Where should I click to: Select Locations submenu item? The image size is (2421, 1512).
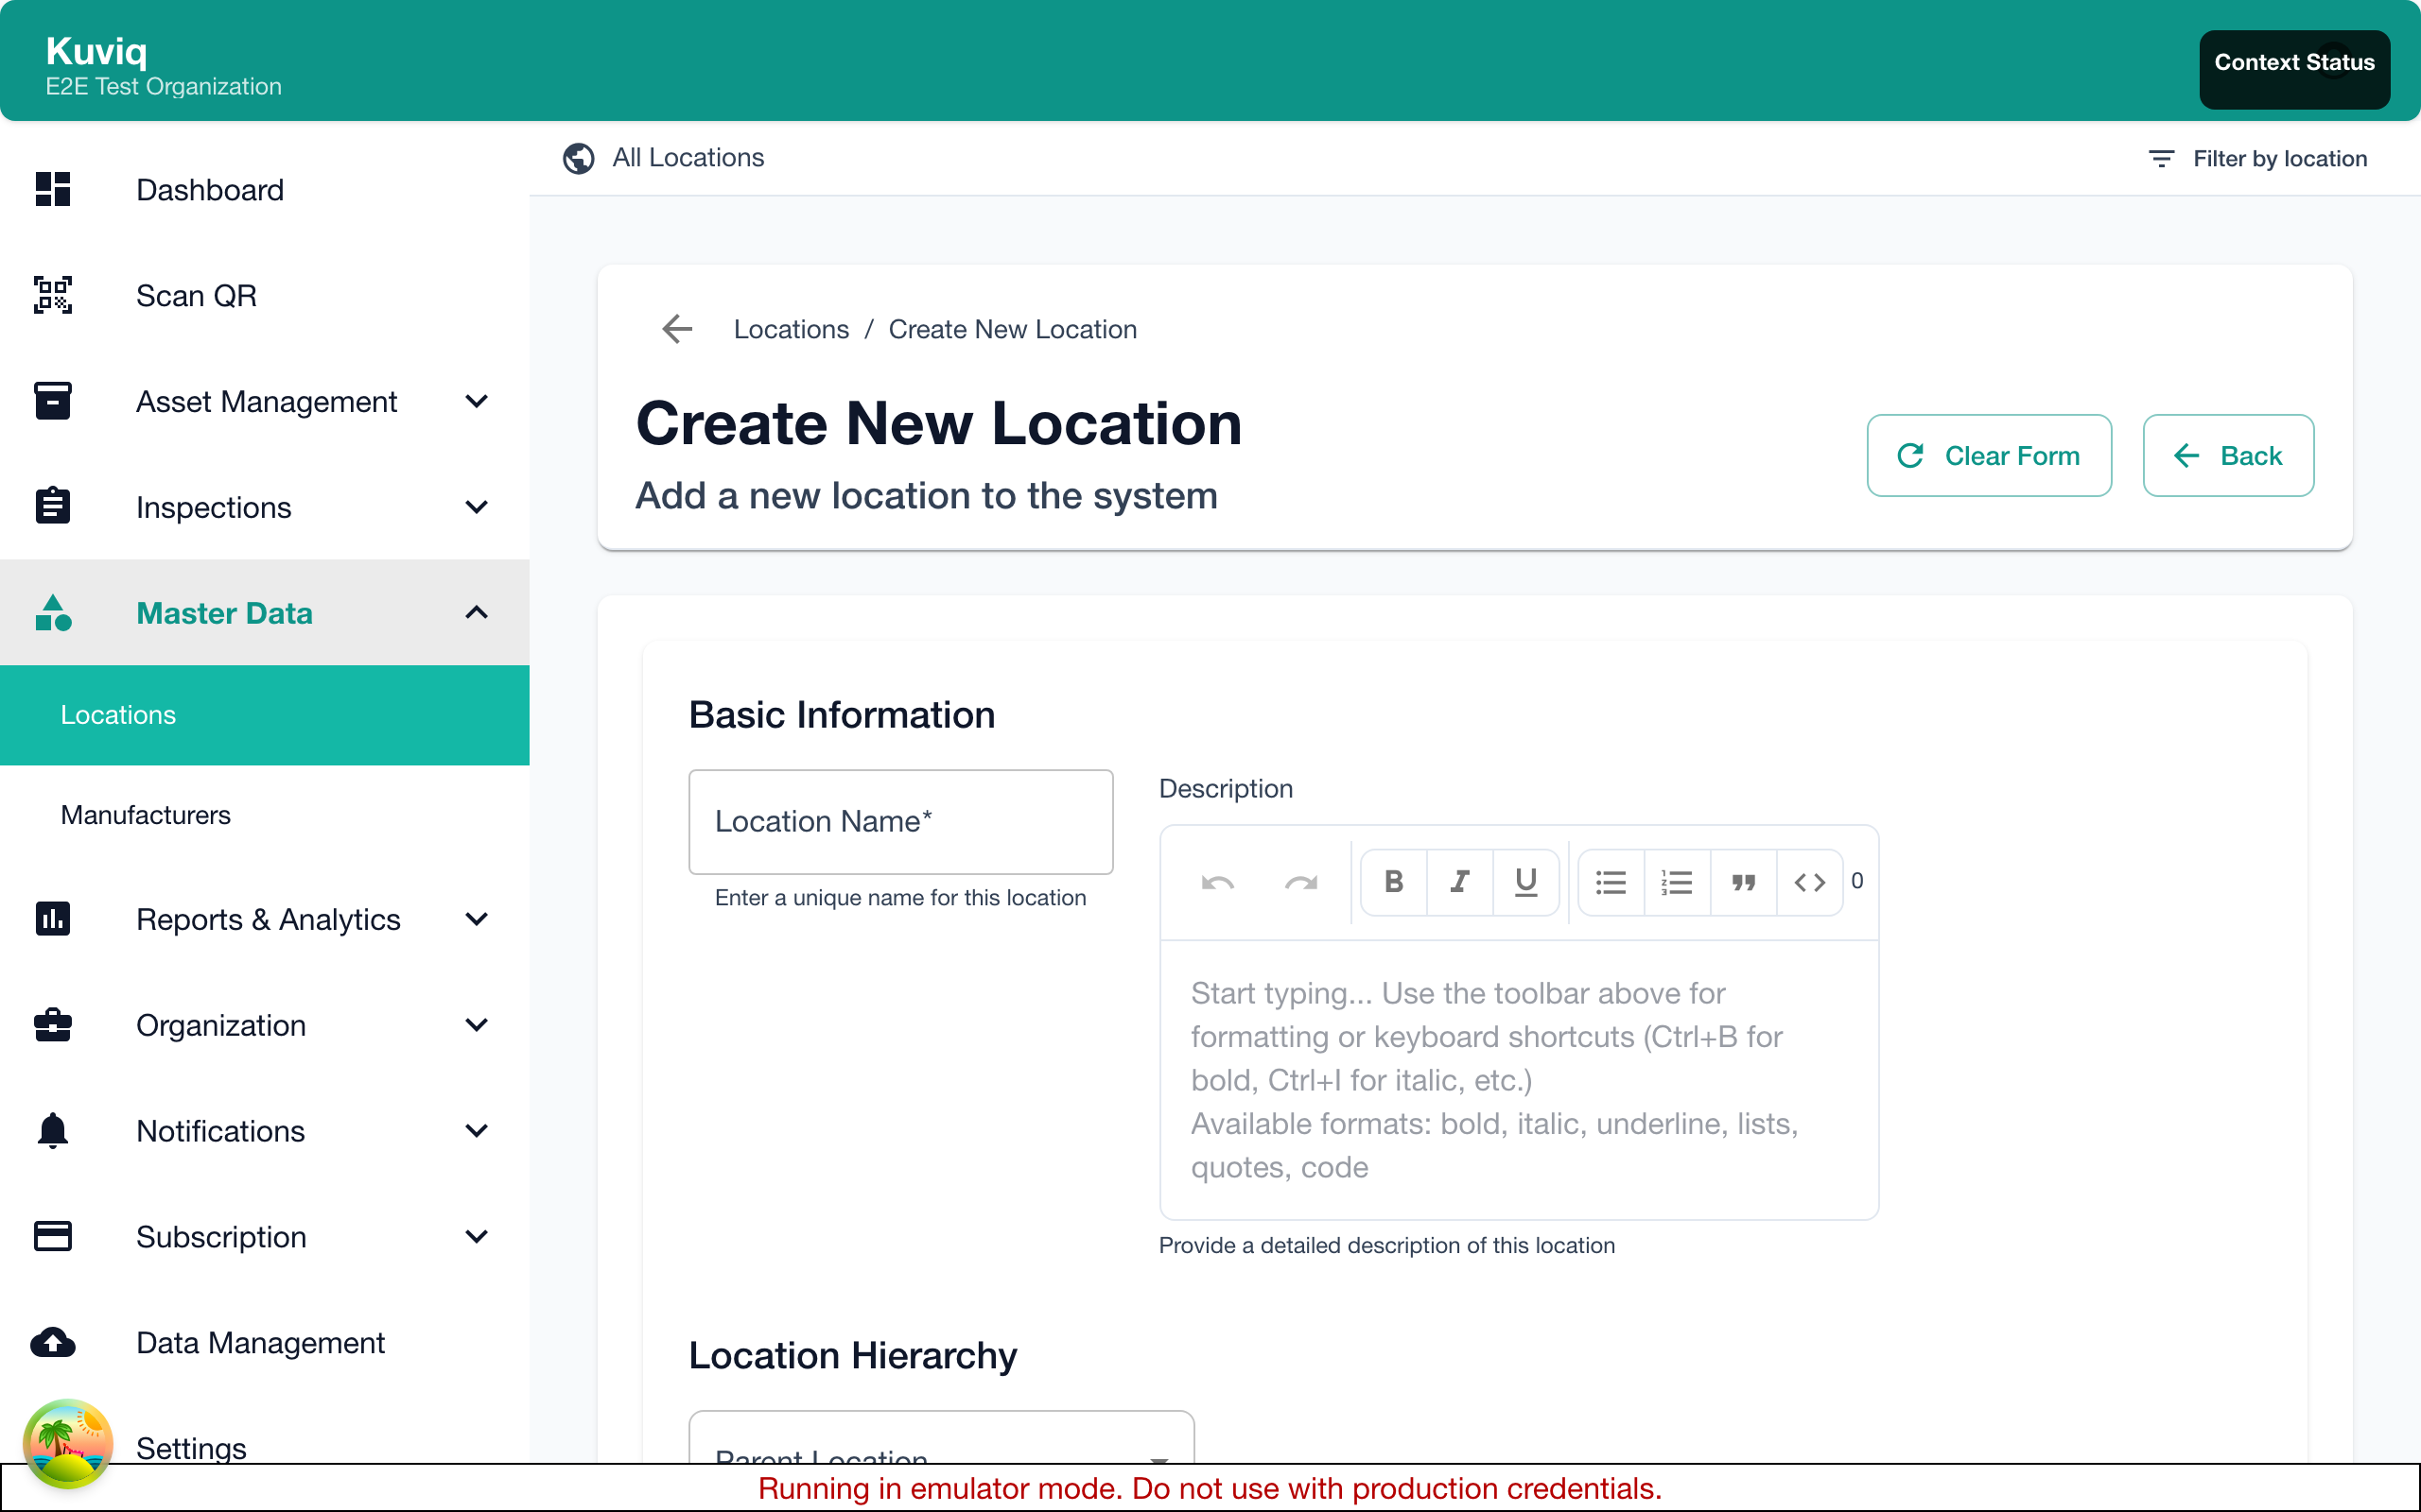(264, 715)
